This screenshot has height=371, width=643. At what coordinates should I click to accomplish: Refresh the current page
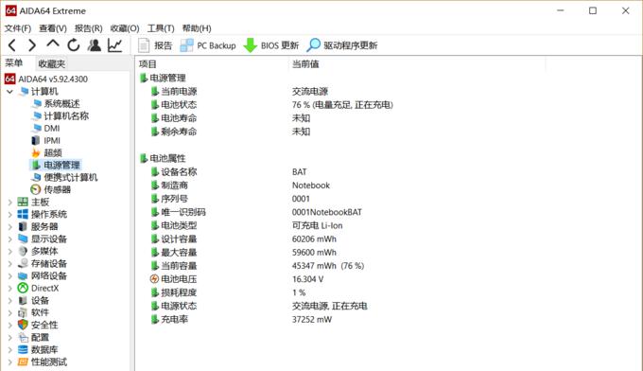click(x=74, y=45)
